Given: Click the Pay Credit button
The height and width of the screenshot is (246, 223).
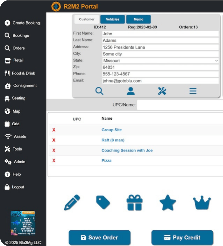Looking at the screenshot, I should coord(182,237).
